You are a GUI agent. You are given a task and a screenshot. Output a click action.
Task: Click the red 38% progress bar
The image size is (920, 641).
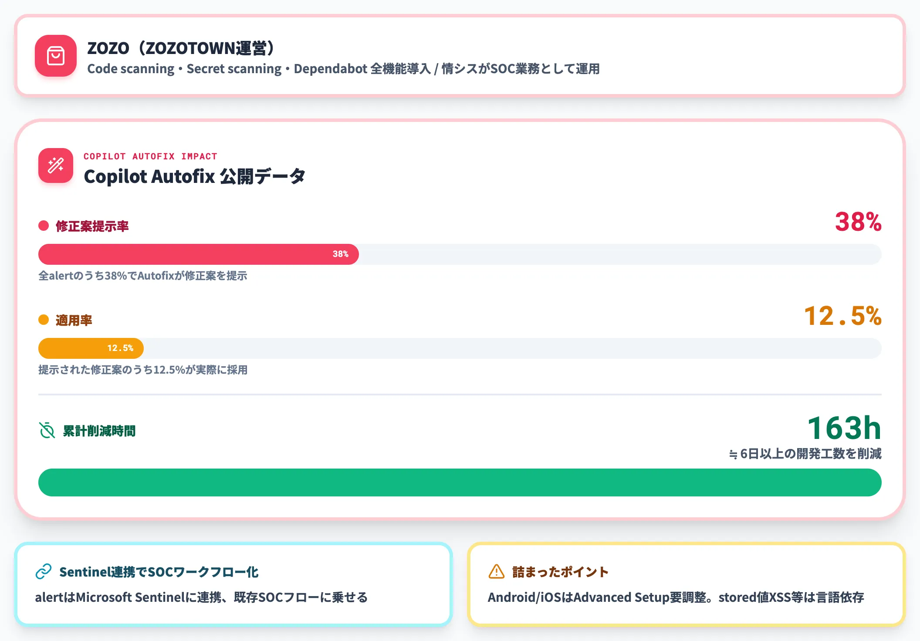[199, 254]
